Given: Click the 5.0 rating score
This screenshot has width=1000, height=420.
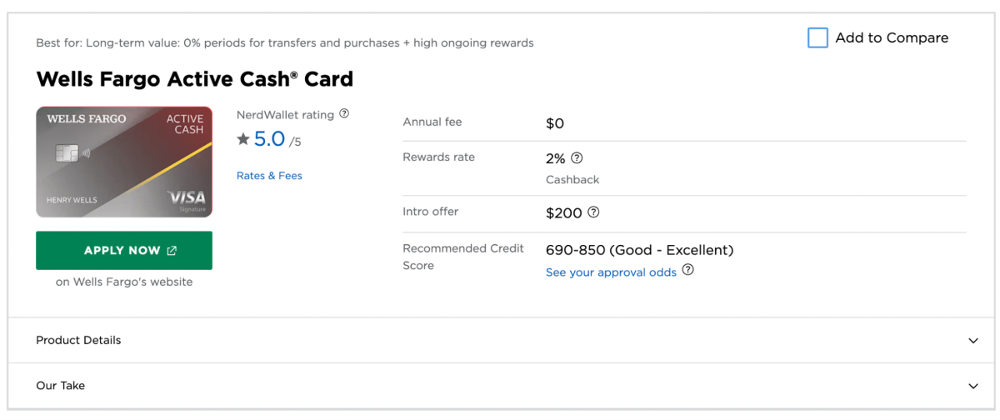Looking at the screenshot, I should [269, 139].
